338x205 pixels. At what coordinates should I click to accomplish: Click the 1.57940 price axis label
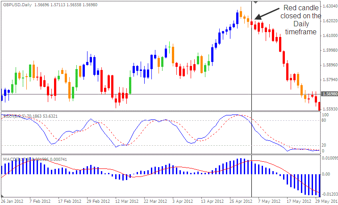[330, 80]
